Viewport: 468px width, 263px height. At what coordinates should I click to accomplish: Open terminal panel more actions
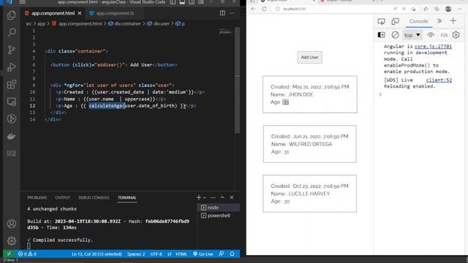click(213, 197)
